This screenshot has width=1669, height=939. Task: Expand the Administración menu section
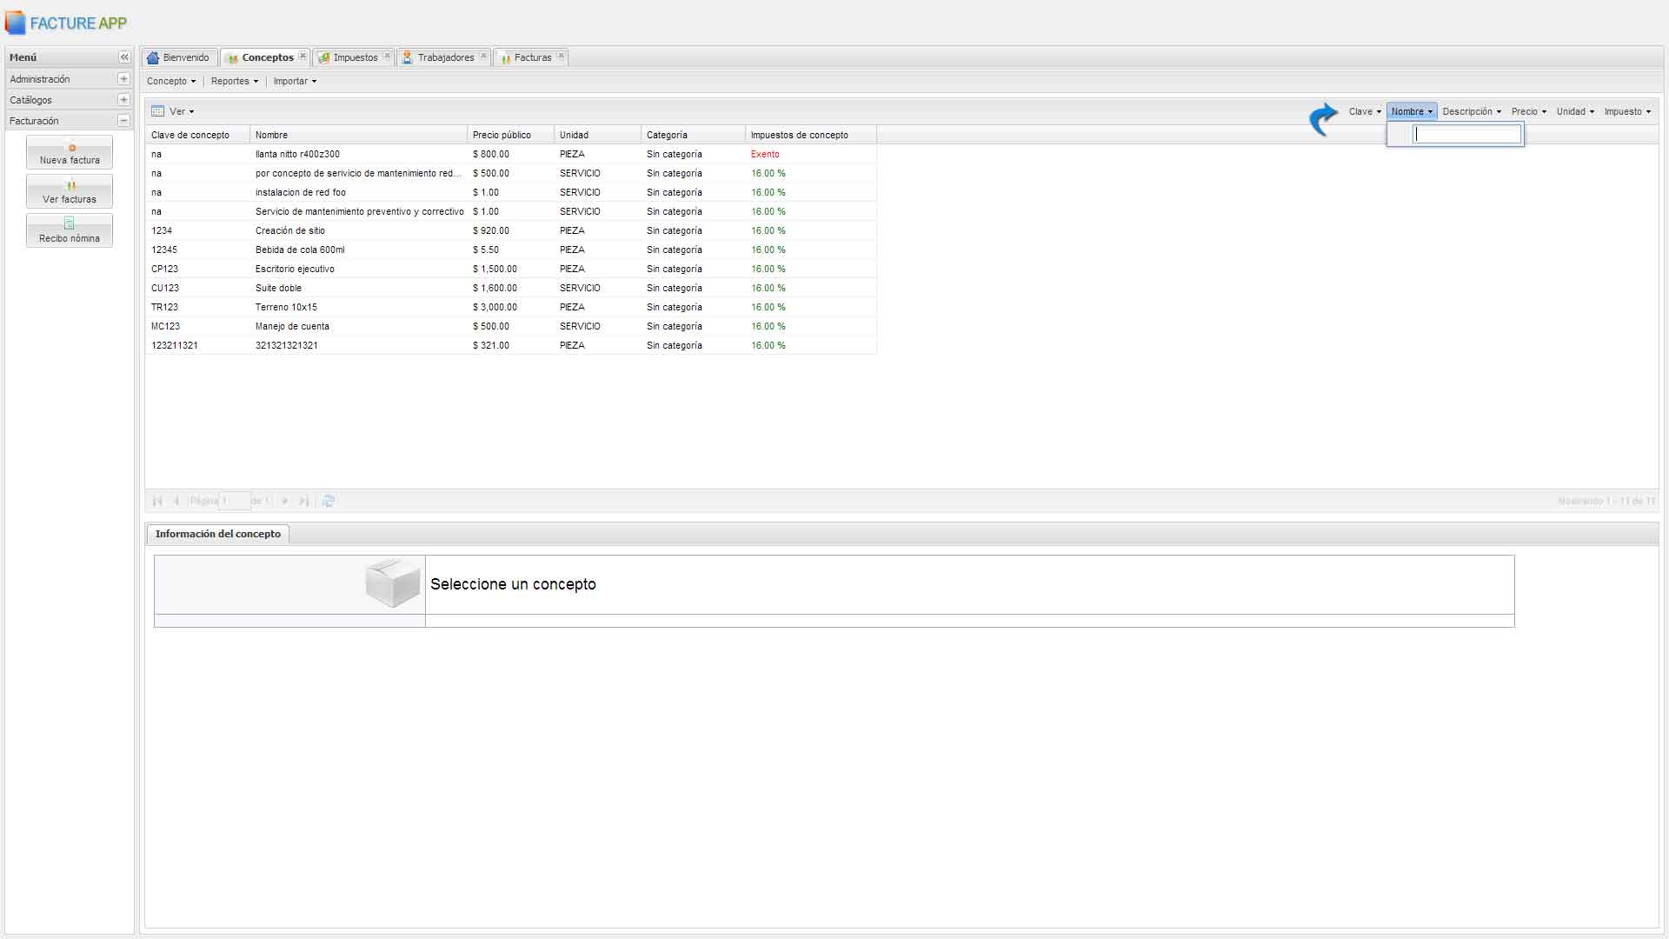coord(123,79)
